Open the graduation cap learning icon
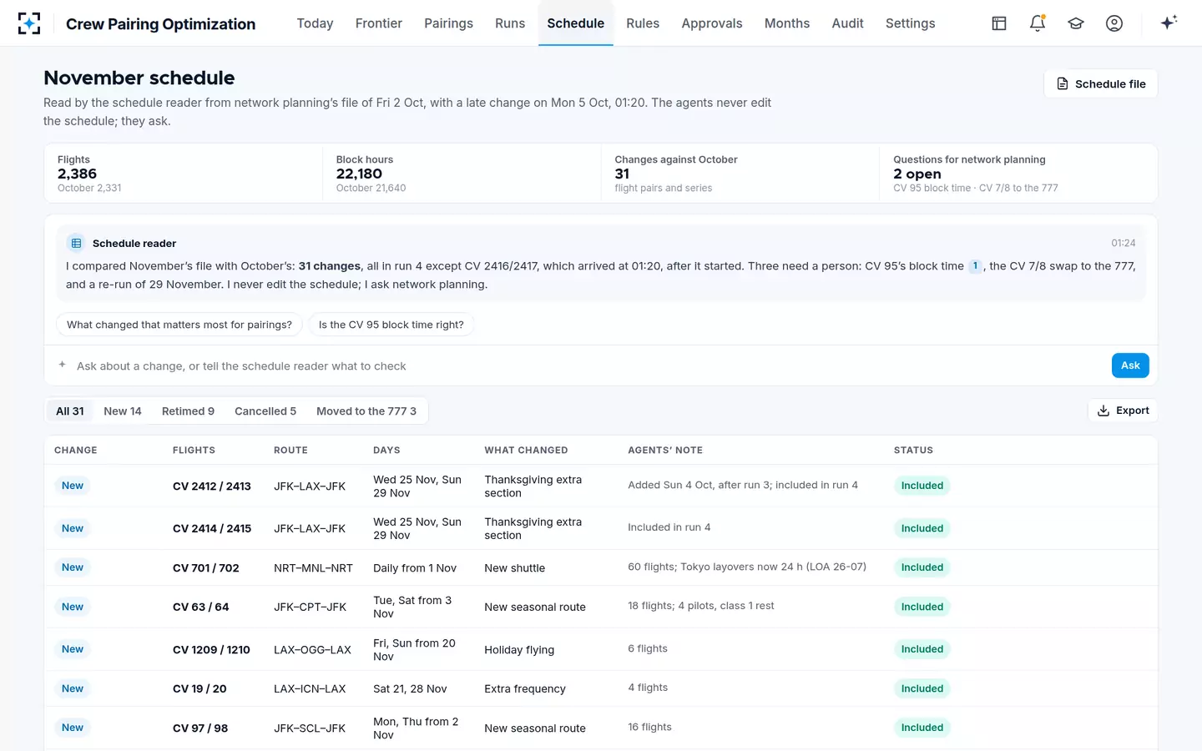 pyautogui.click(x=1076, y=23)
